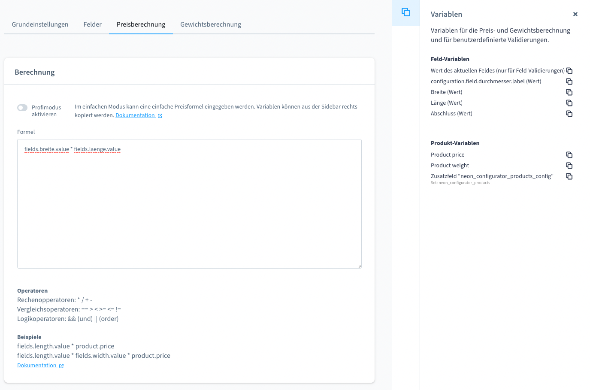
Task: Click inside the Formel text area
Action: (x=189, y=206)
